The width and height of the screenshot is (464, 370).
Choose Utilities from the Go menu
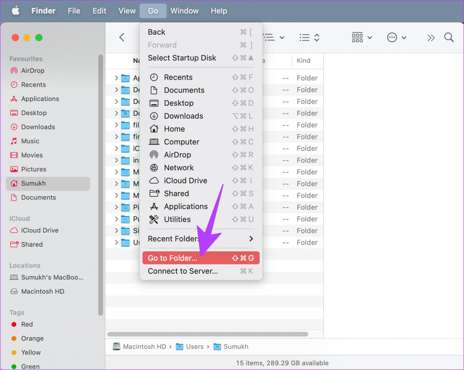[201, 219]
